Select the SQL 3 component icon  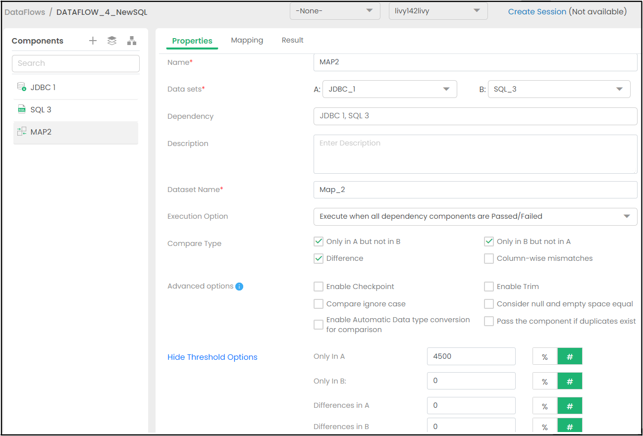[22, 109]
